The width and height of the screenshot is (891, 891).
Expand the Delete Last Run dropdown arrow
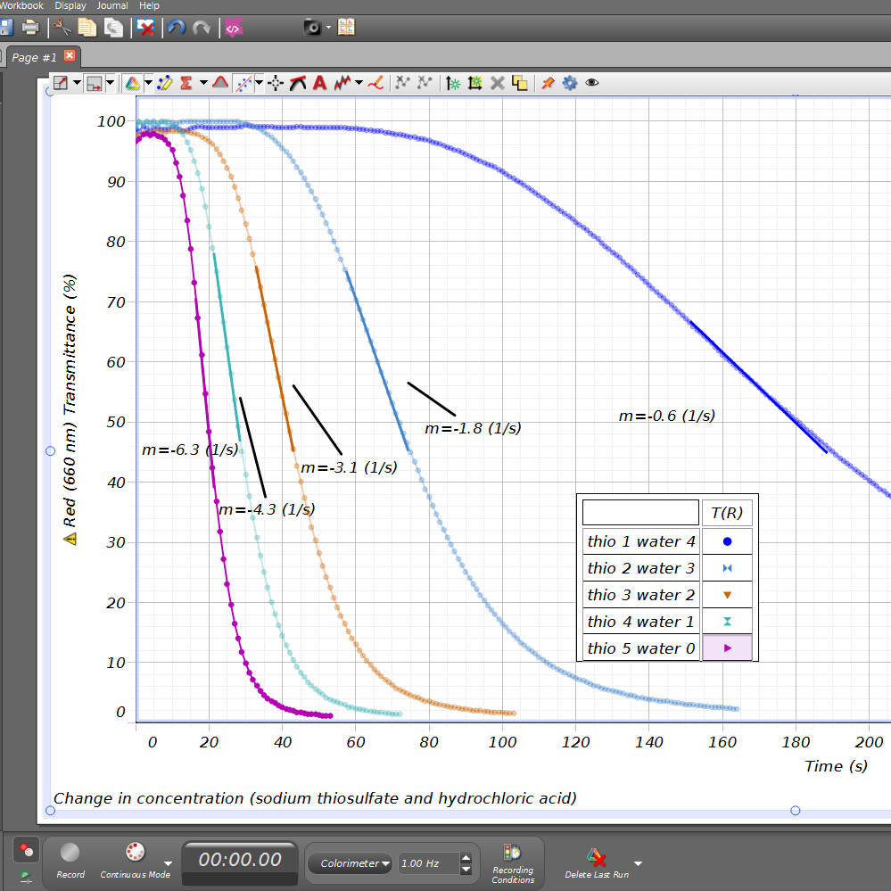point(638,863)
